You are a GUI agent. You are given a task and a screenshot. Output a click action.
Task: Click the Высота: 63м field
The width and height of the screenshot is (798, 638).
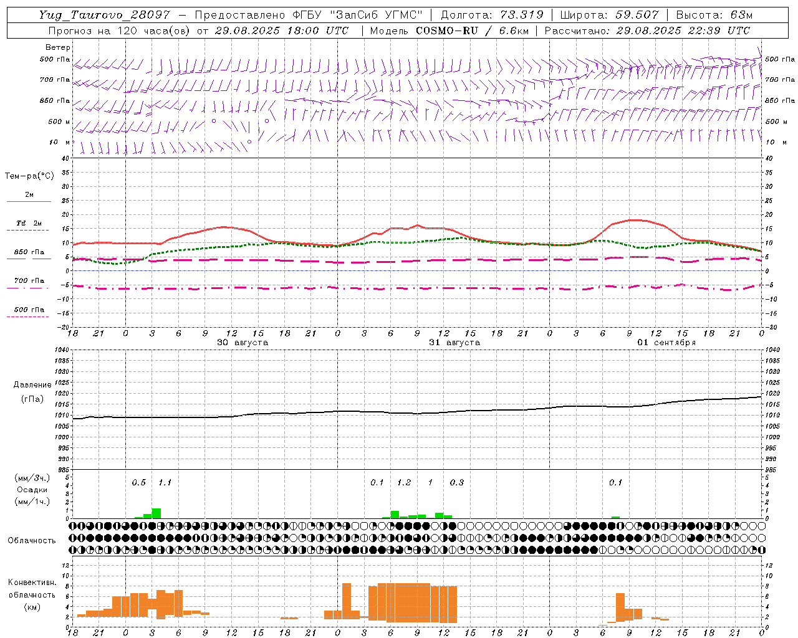coord(714,15)
